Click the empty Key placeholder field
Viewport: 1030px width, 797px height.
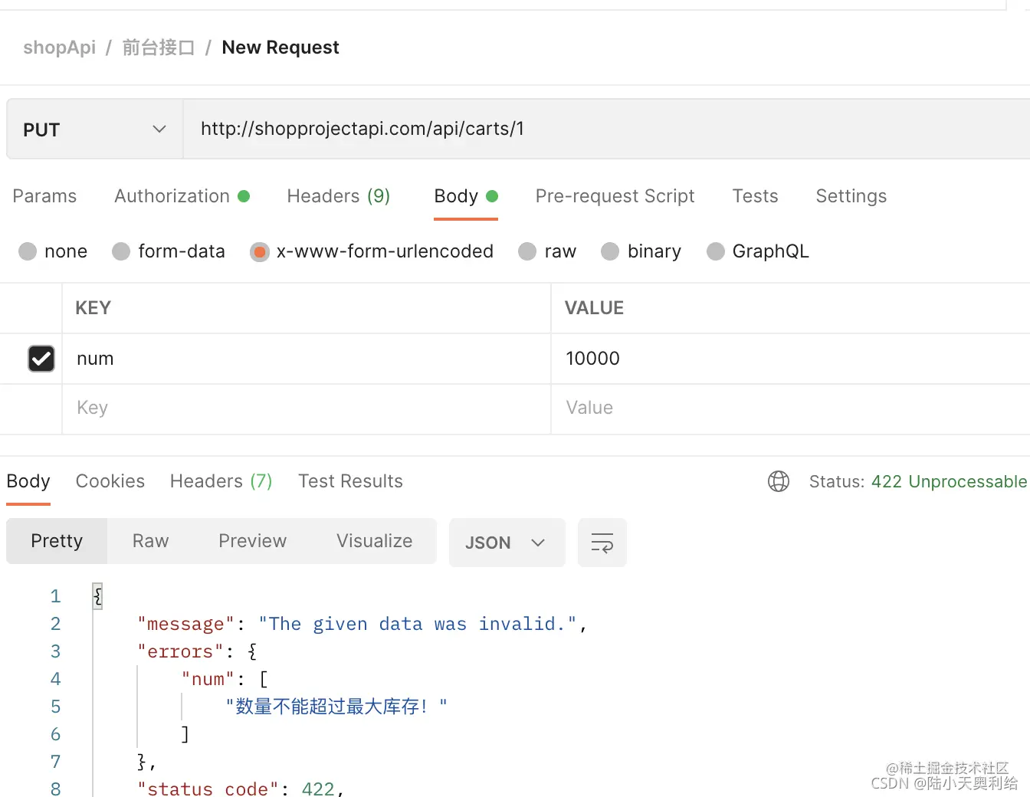pyautogui.click(x=307, y=408)
